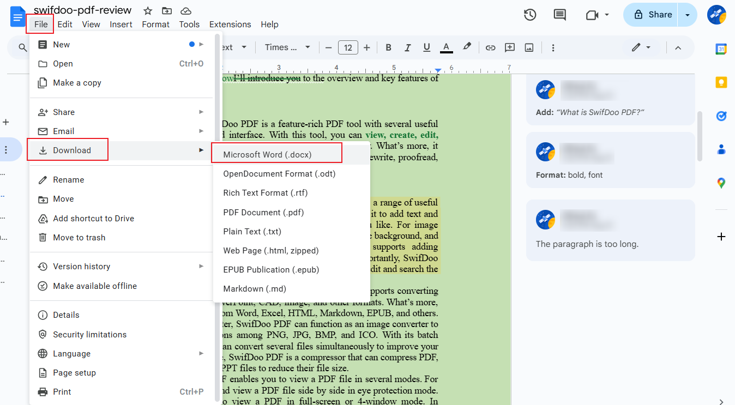Star this document
The height and width of the screenshot is (405, 735).
tap(147, 10)
